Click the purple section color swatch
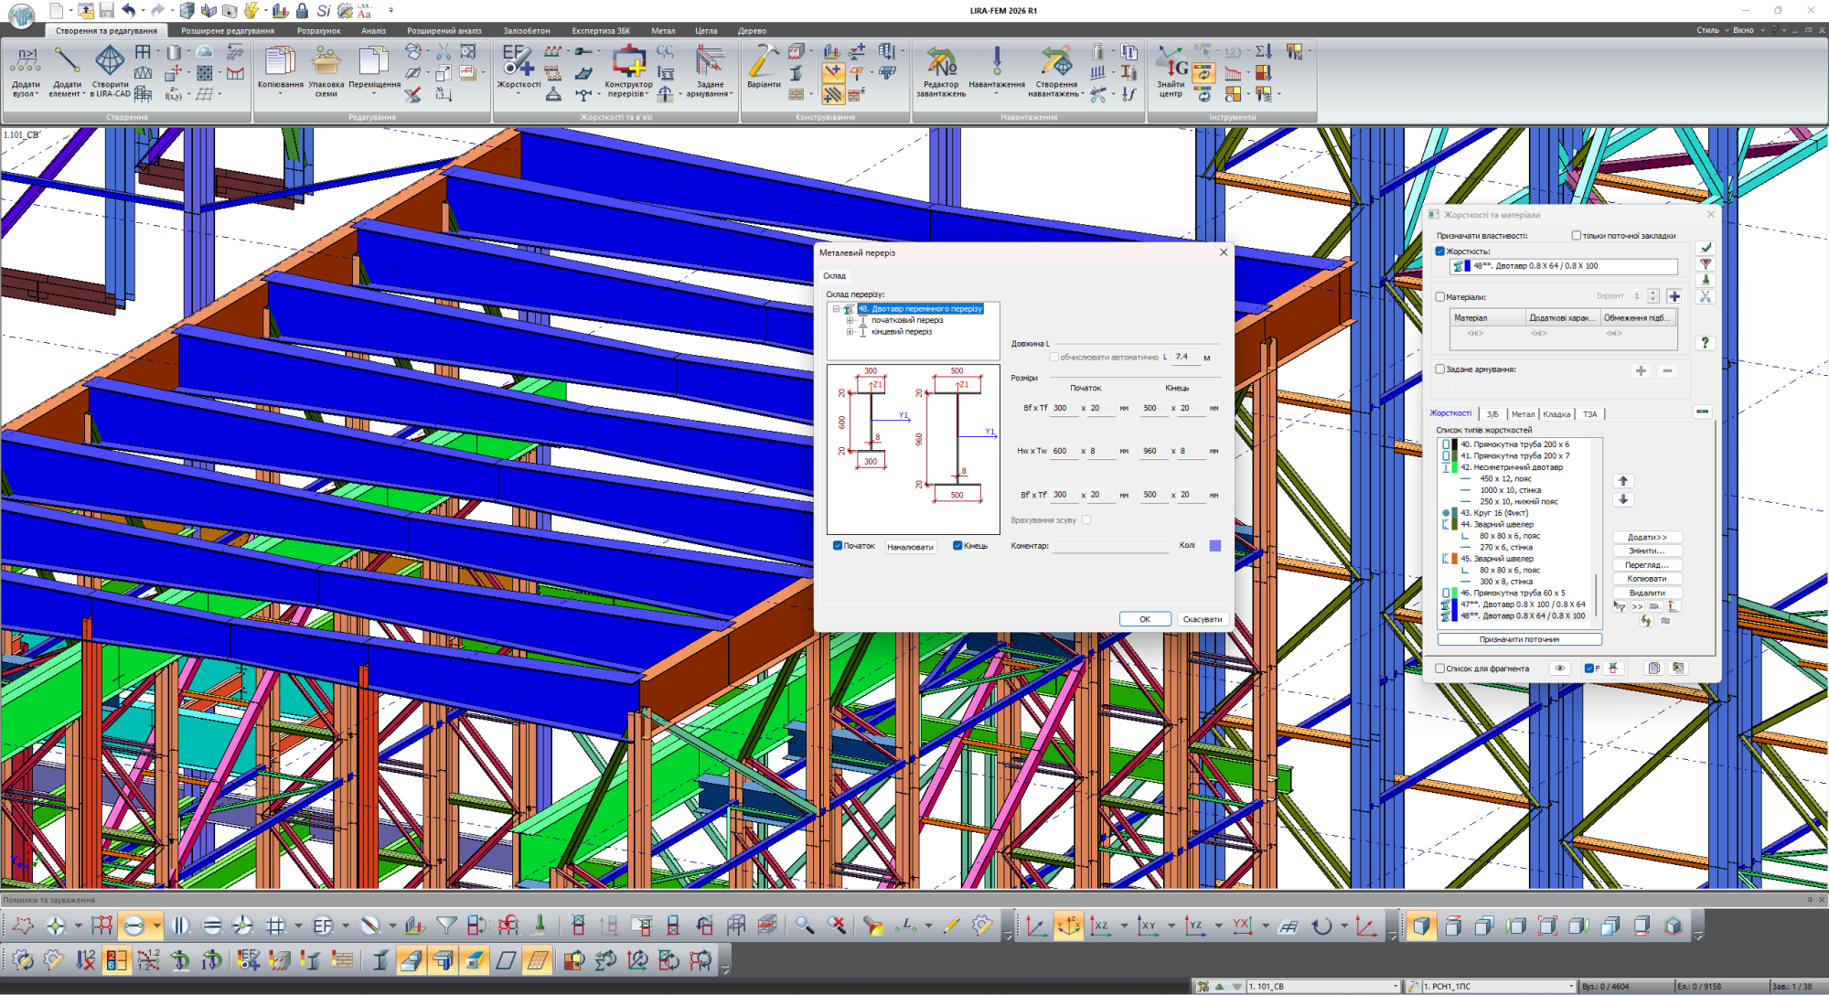This screenshot has width=1829, height=995. coord(1215,546)
